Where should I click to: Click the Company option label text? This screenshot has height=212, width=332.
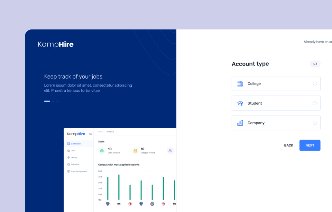(256, 123)
